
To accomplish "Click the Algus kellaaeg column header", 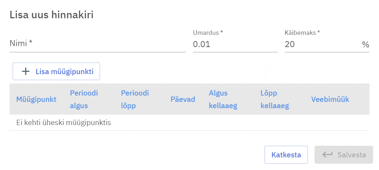I will point(223,99).
